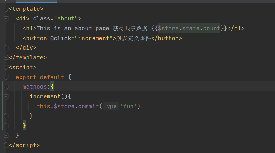
Task: Click the increment() function definition name
Action: tap(45, 96)
